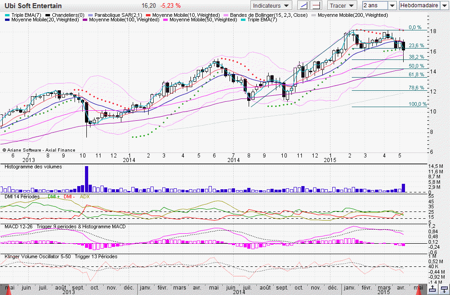
Task: Click 'août' 2013 on the bottom timeline
Action: [60, 288]
